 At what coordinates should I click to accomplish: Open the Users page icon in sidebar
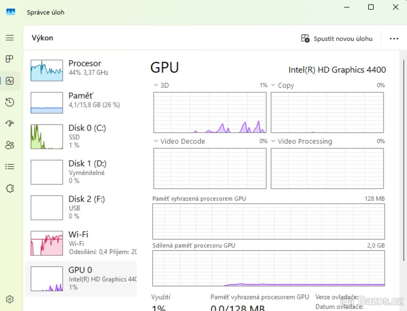[x=10, y=145]
